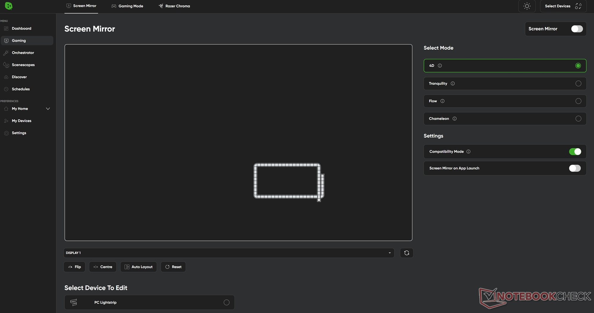This screenshot has width=594, height=313.
Task: Show info for Tranquility mode
Action: (453, 84)
